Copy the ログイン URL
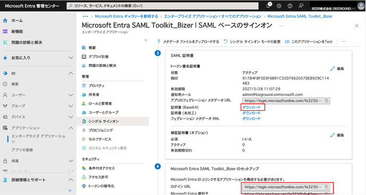The image size is (366, 195). click(x=327, y=187)
